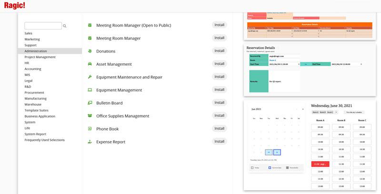
Task: Install Equipment Maintenance and Repair
Action: (x=220, y=77)
